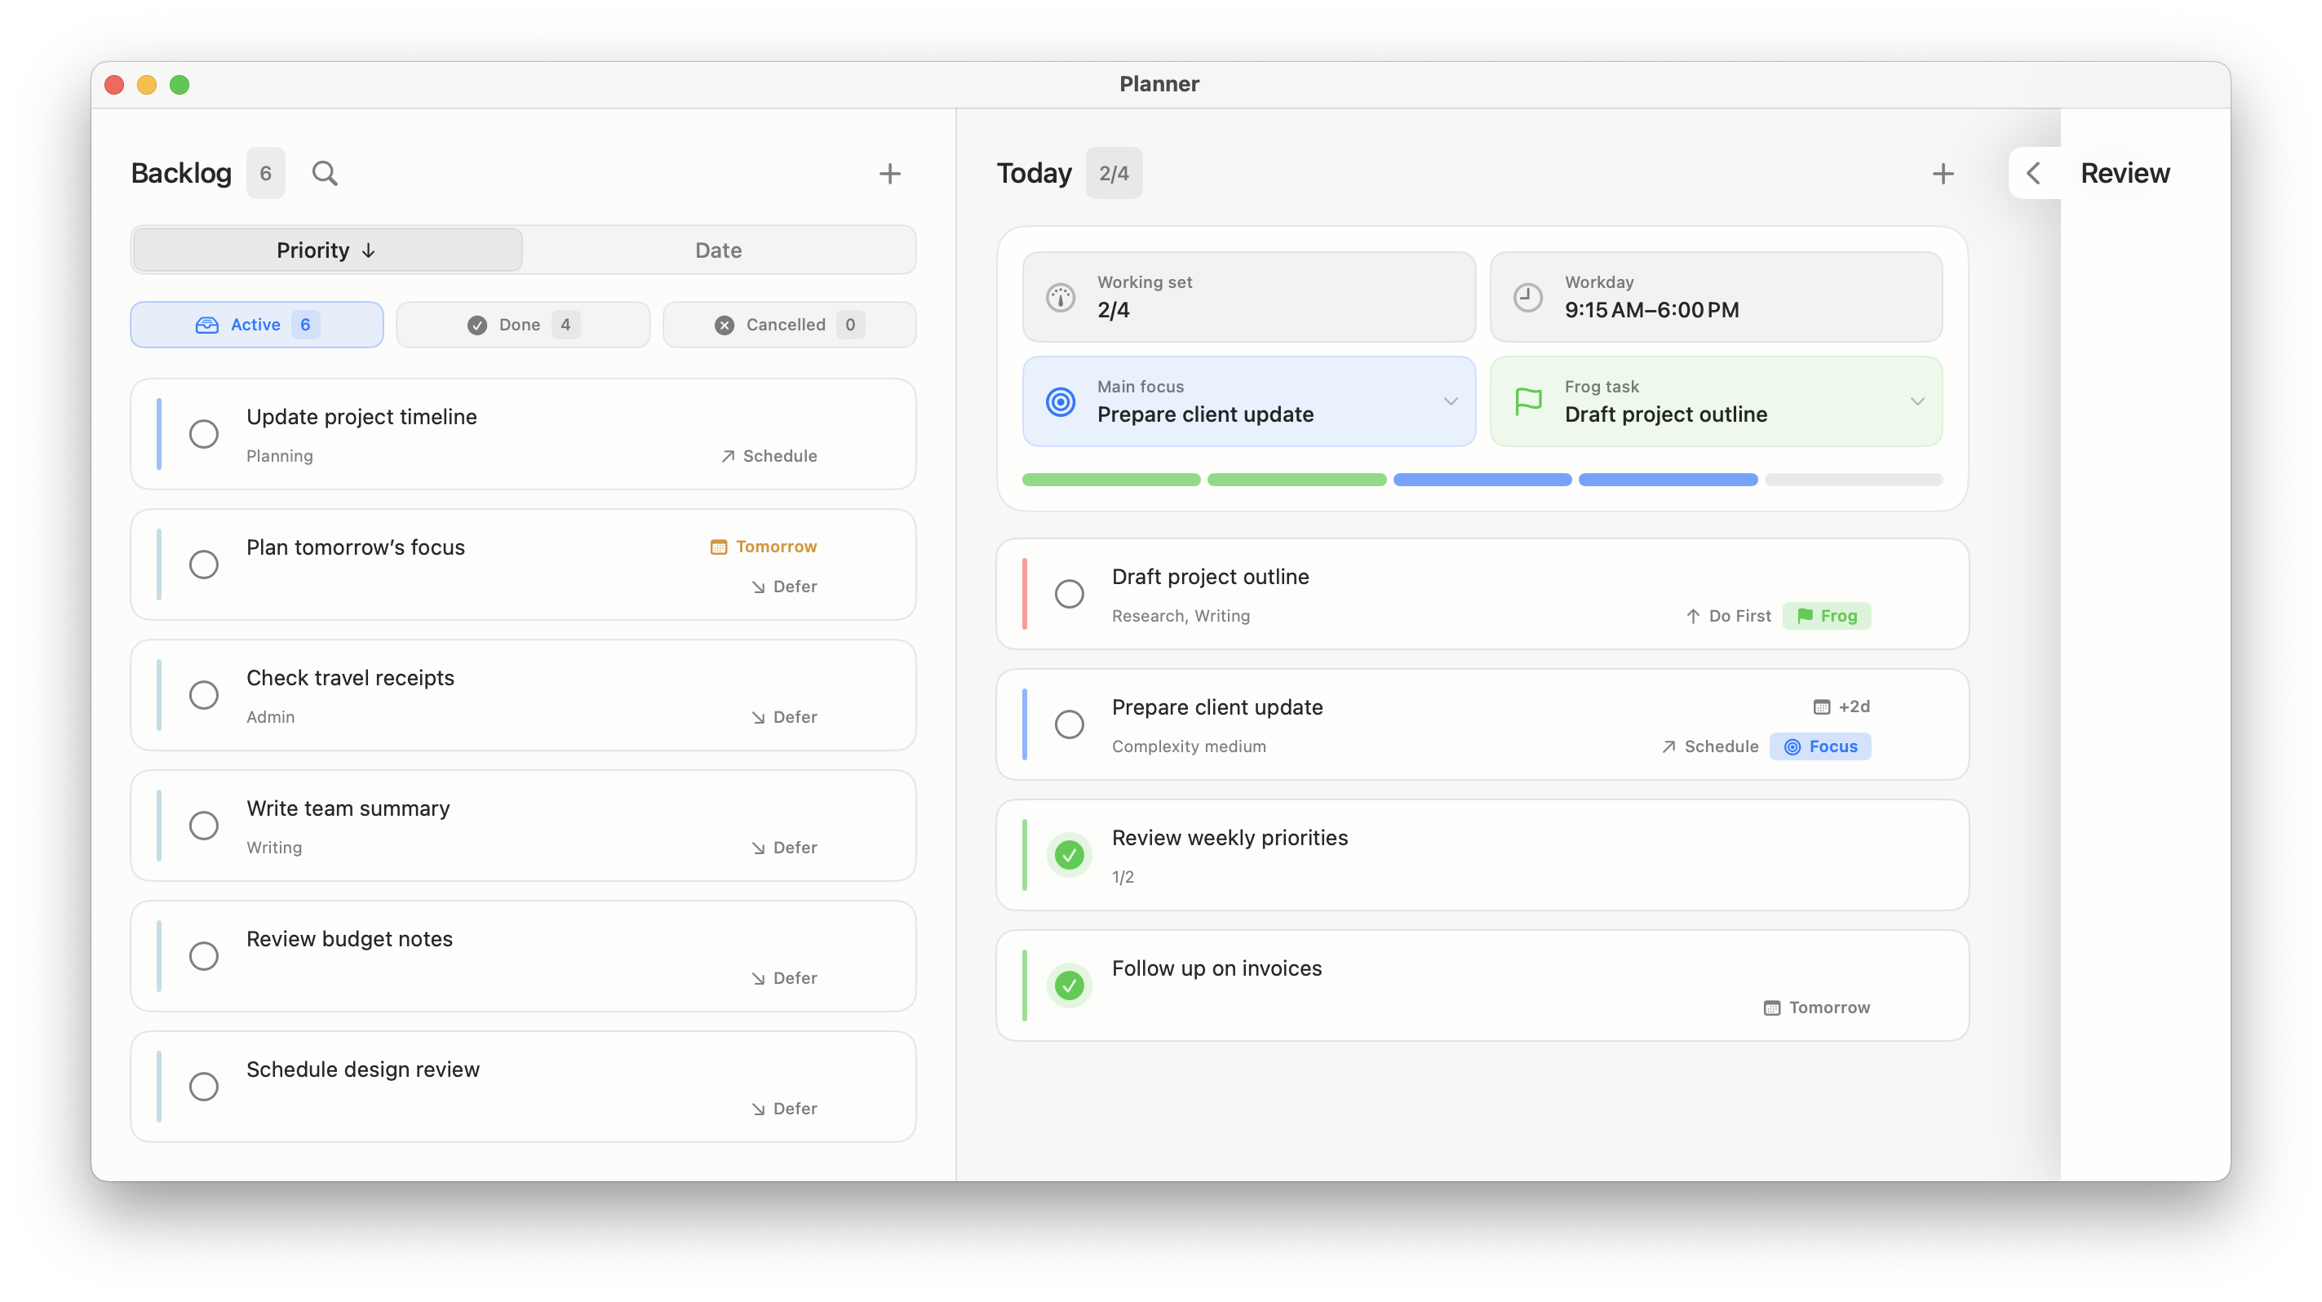Click the Active tray icon
Image resolution: width=2322 pixels, height=1302 pixels.
coord(206,325)
